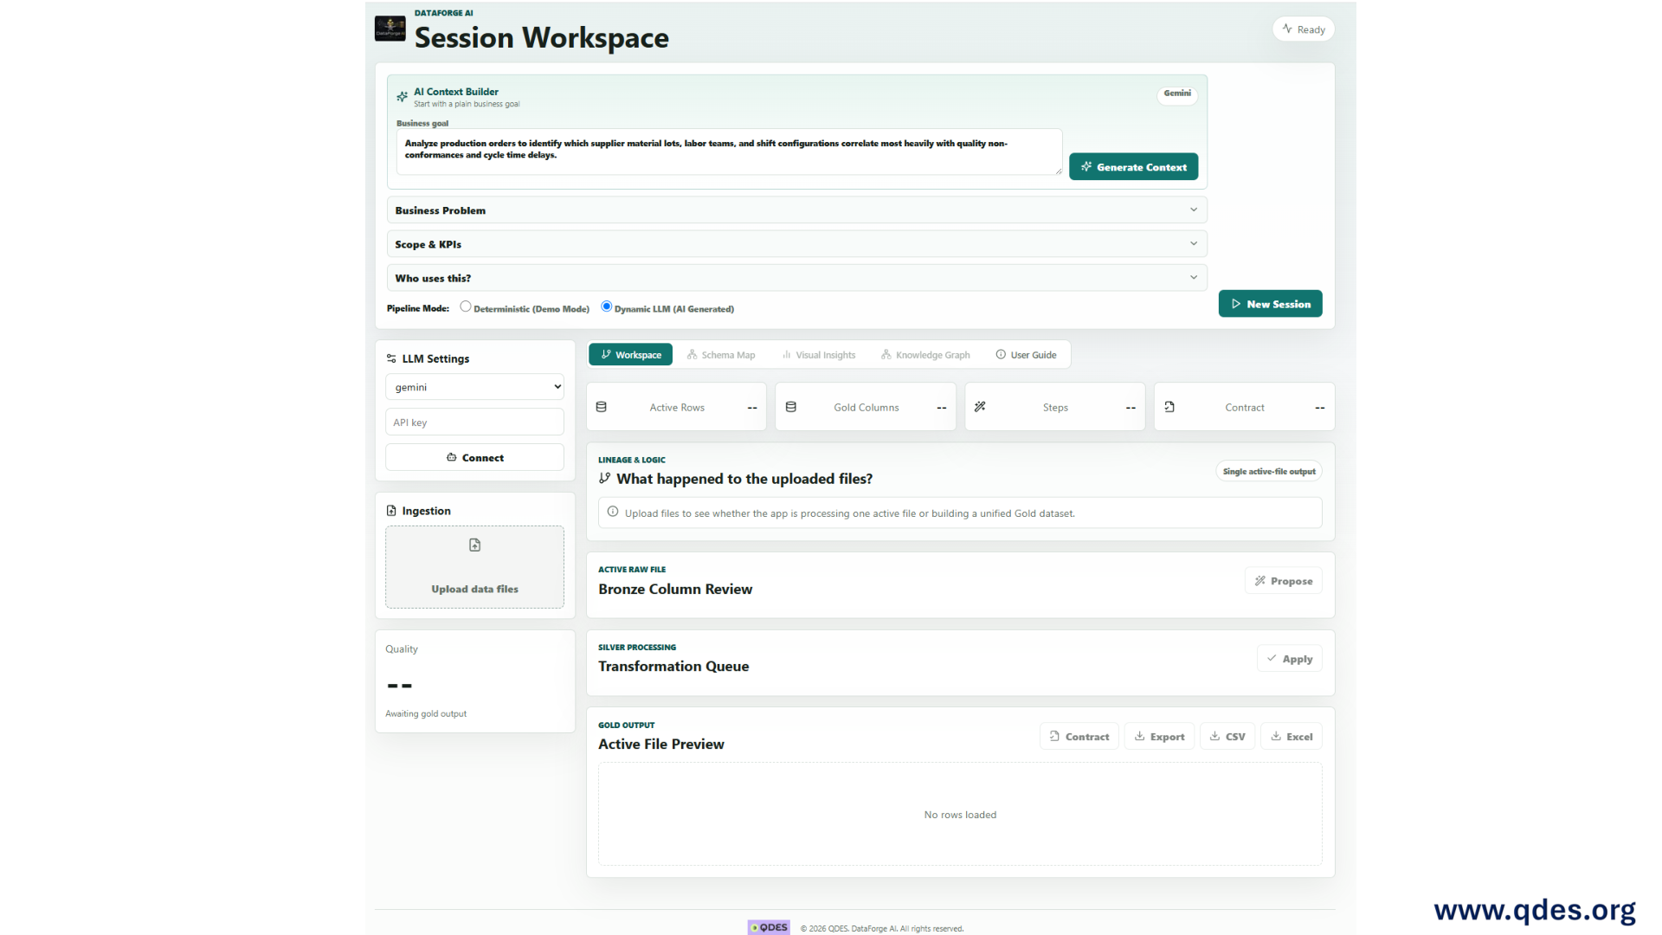The height and width of the screenshot is (935, 1662).
Task: Click the info icon in upload notice
Action: (x=613, y=512)
